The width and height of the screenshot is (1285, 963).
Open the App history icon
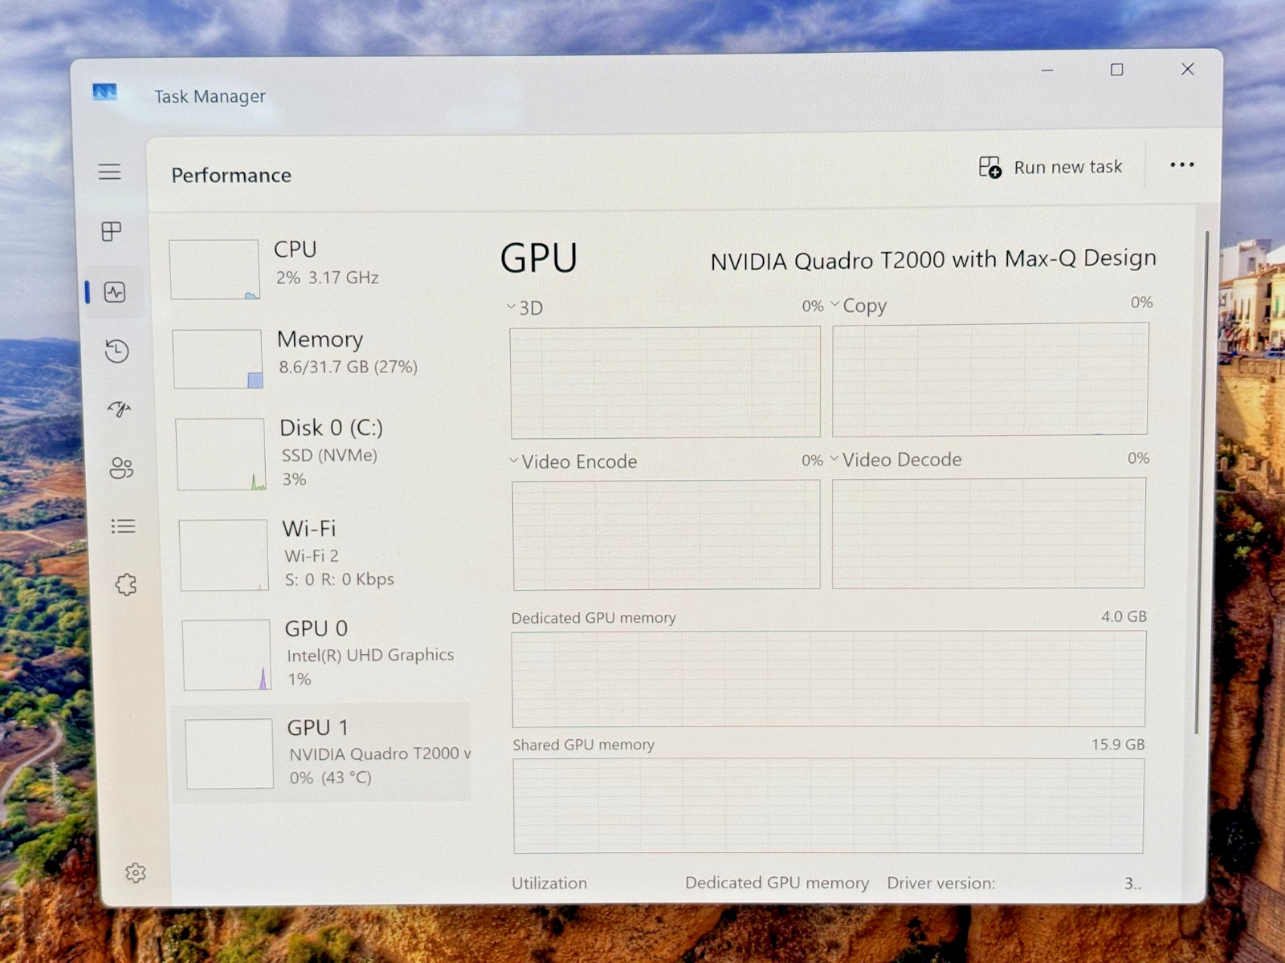pos(117,351)
